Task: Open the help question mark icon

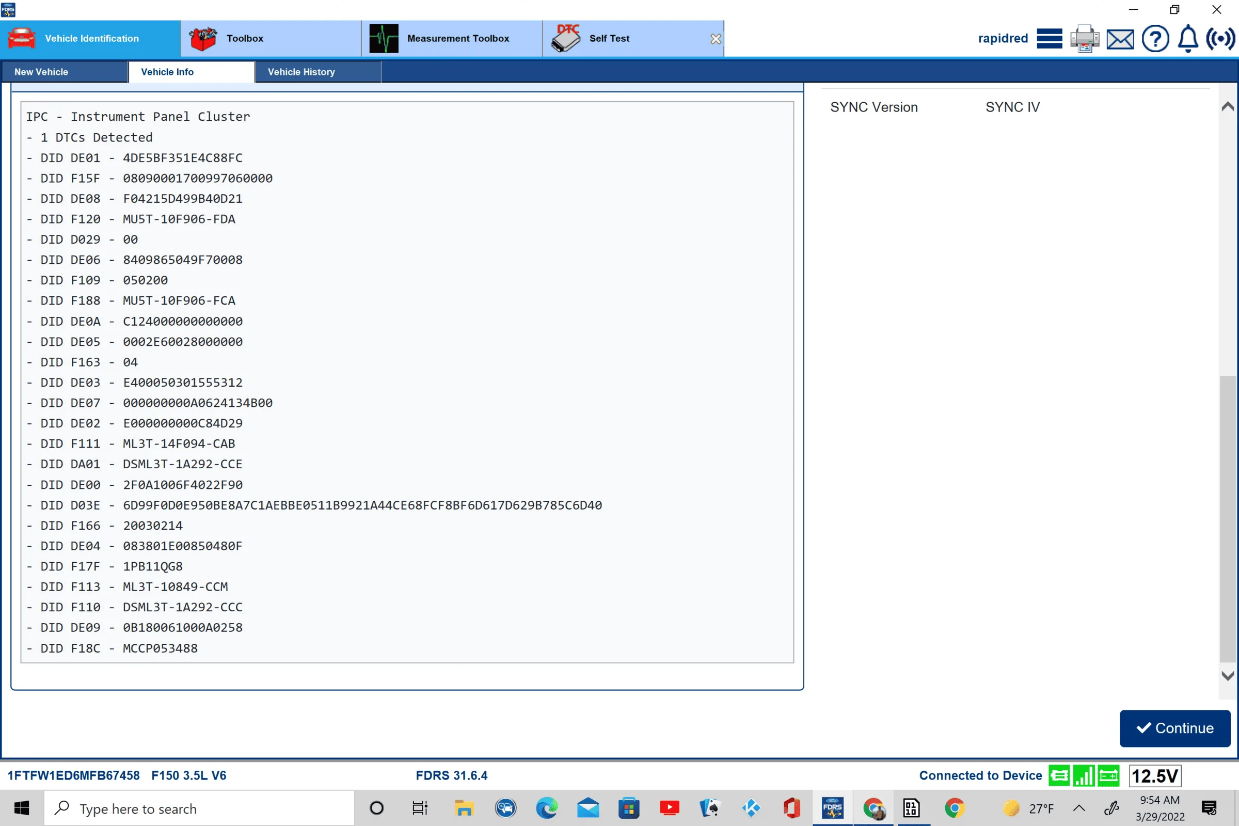Action: click(x=1155, y=39)
